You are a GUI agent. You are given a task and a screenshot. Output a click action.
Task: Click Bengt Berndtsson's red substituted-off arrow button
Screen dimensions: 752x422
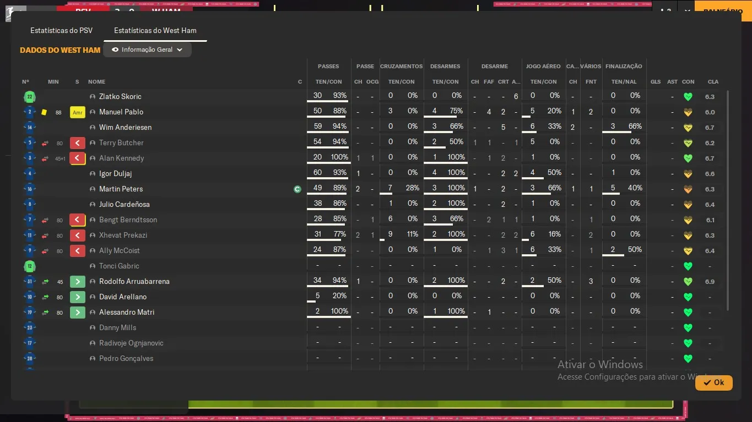[77, 220]
